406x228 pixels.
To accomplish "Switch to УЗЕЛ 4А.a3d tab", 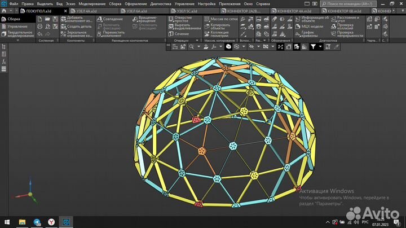I will (x=94, y=11).
